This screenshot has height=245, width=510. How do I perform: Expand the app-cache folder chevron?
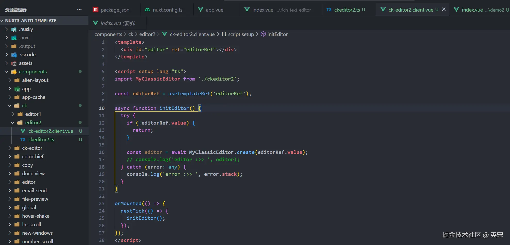(10, 97)
